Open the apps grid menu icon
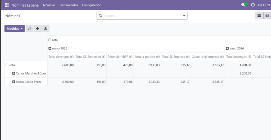Screen dimensions: 271x140 point(7,5)
